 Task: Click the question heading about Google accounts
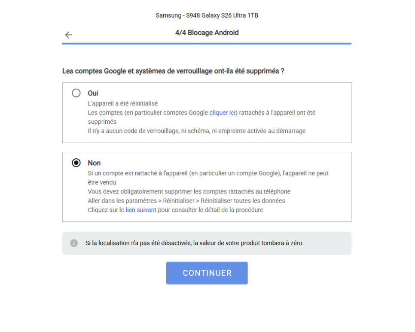(173, 71)
